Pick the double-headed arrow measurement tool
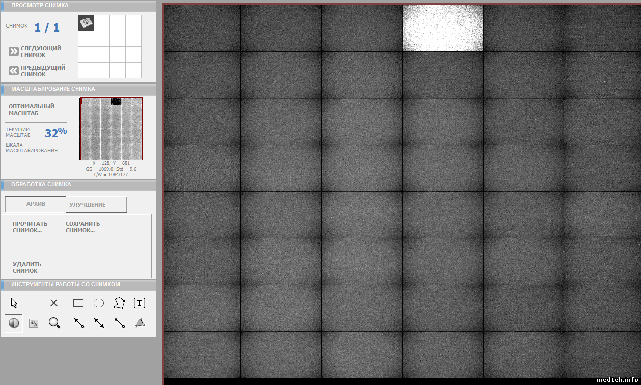Screen dimensions: 641x385 (x=99, y=323)
